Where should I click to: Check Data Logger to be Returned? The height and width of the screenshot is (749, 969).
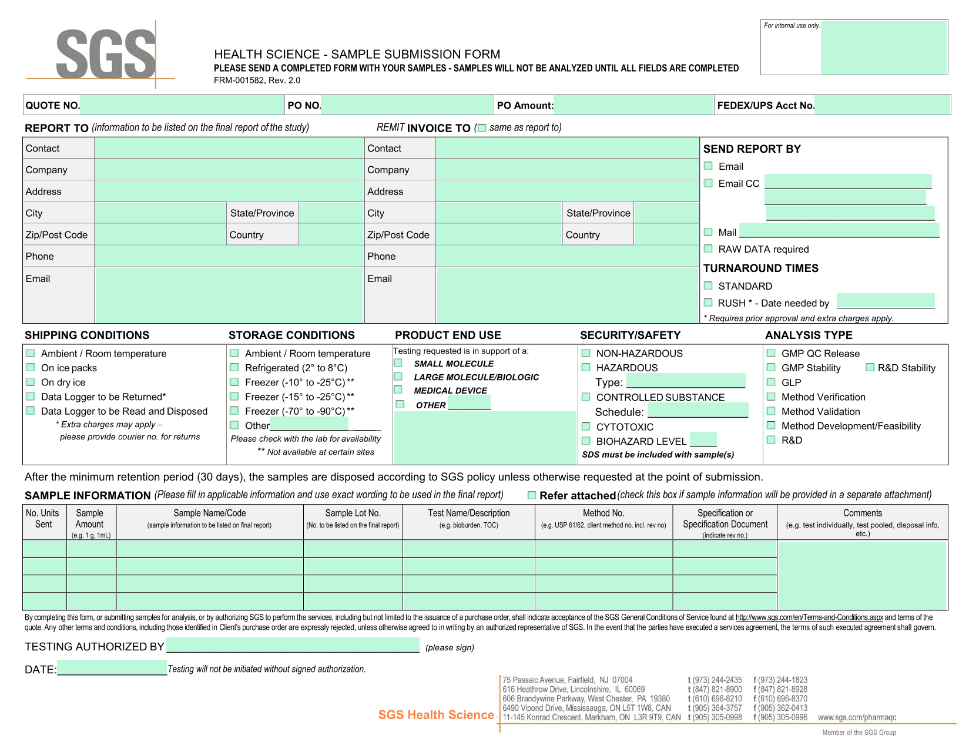[x=31, y=397]
